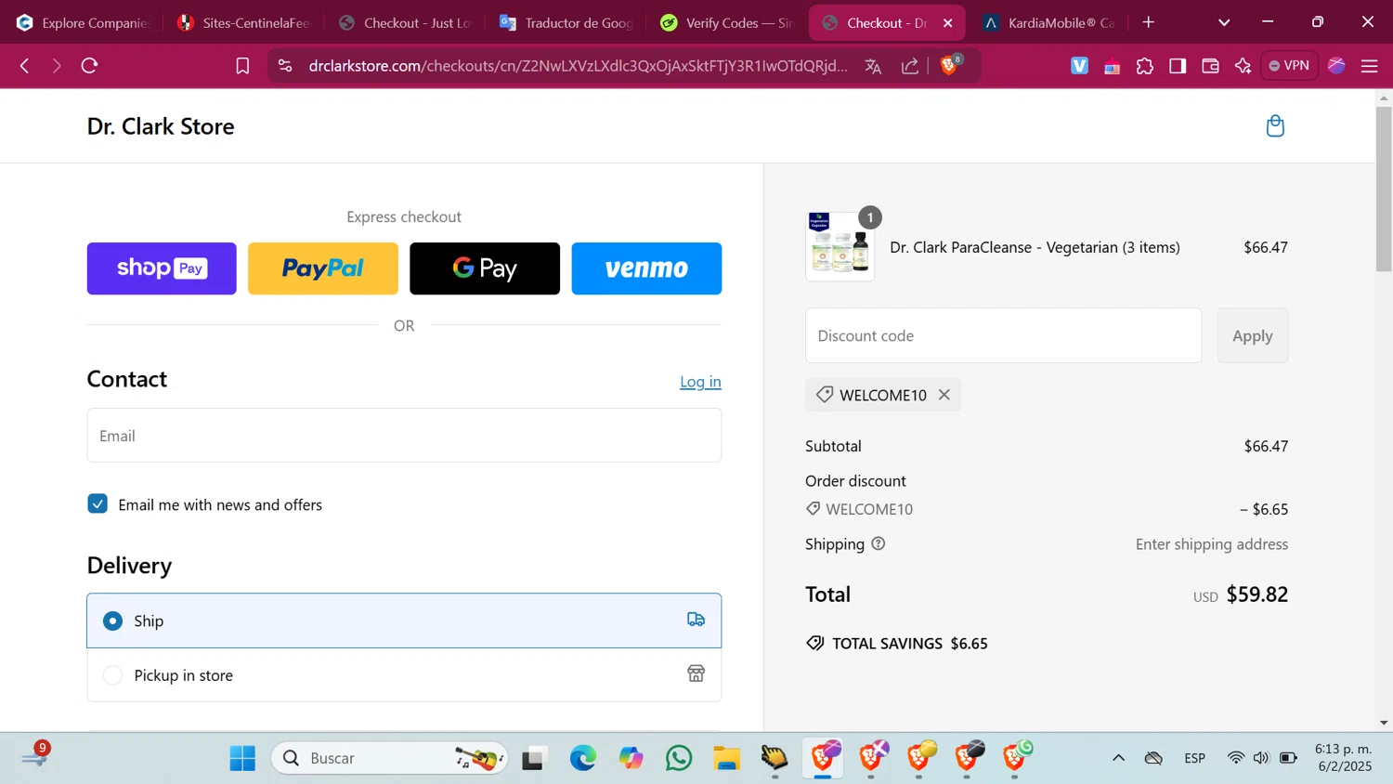Reload the checkout page
This screenshot has width=1393, height=784.
pyautogui.click(x=89, y=66)
